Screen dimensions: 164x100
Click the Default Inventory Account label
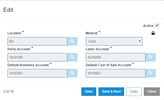pyautogui.click(x=28, y=65)
